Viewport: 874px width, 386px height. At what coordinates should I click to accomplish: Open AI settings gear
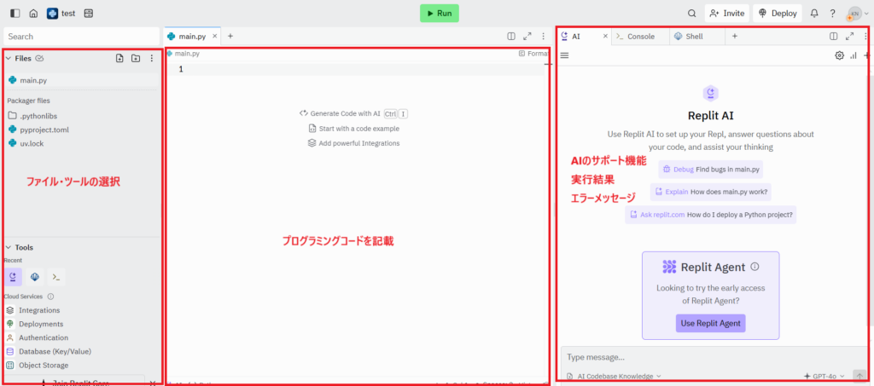click(x=839, y=55)
